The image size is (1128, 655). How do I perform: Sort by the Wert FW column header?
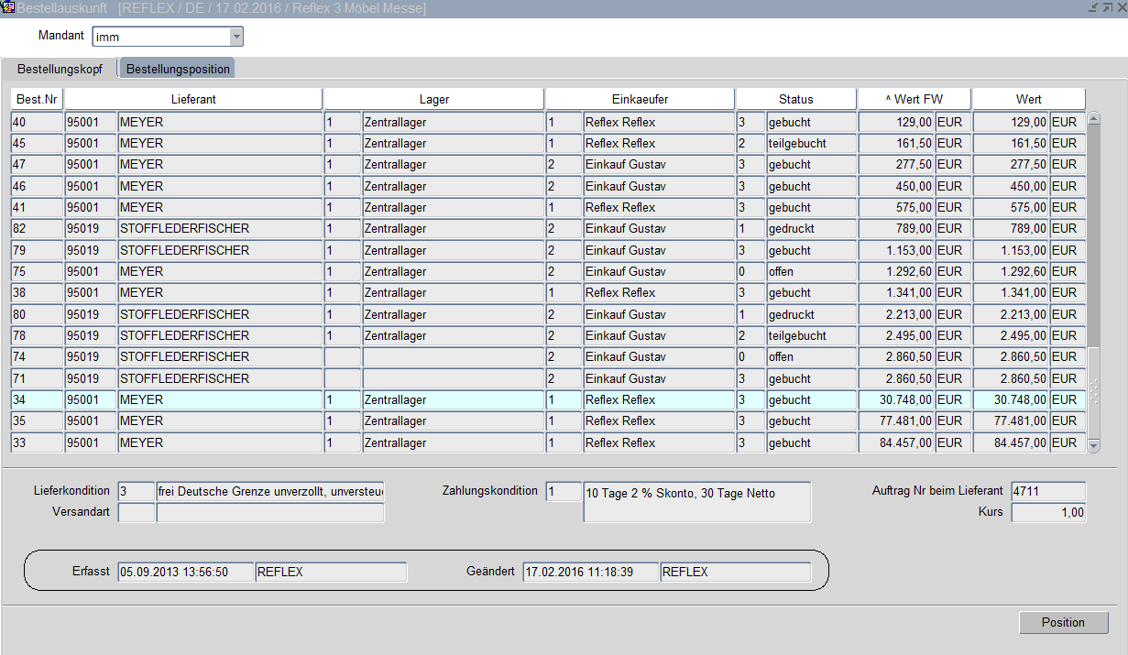914,99
